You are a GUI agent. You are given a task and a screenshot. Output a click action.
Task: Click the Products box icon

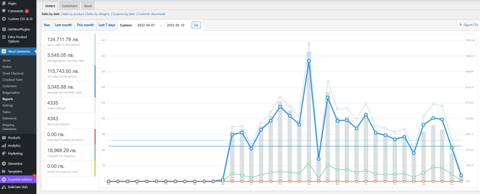(4, 138)
